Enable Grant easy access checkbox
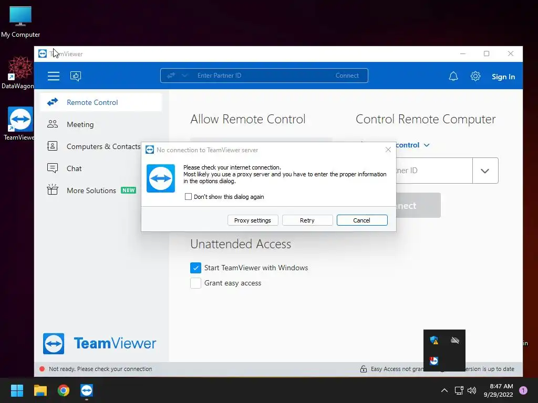 195,283
